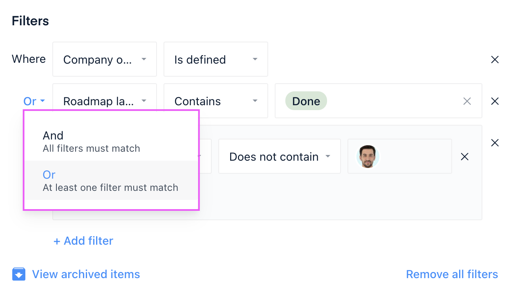Choose And: All filters must match
This screenshot has height=292, width=511.
click(x=111, y=141)
